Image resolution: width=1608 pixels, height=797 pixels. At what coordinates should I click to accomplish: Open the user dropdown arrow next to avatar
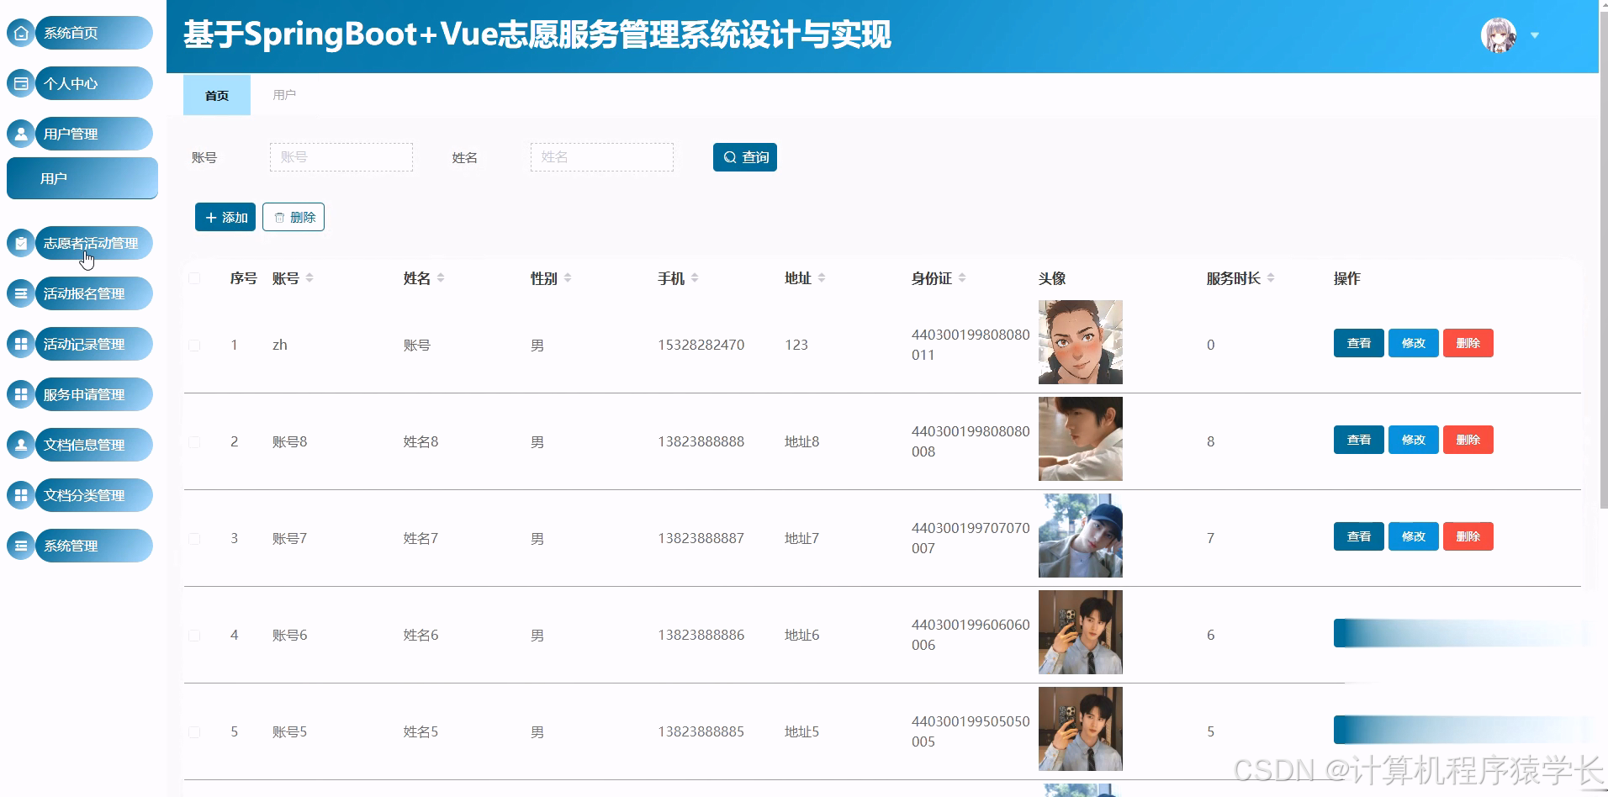tap(1535, 35)
